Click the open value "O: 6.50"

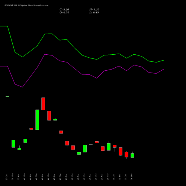coord(64,13)
